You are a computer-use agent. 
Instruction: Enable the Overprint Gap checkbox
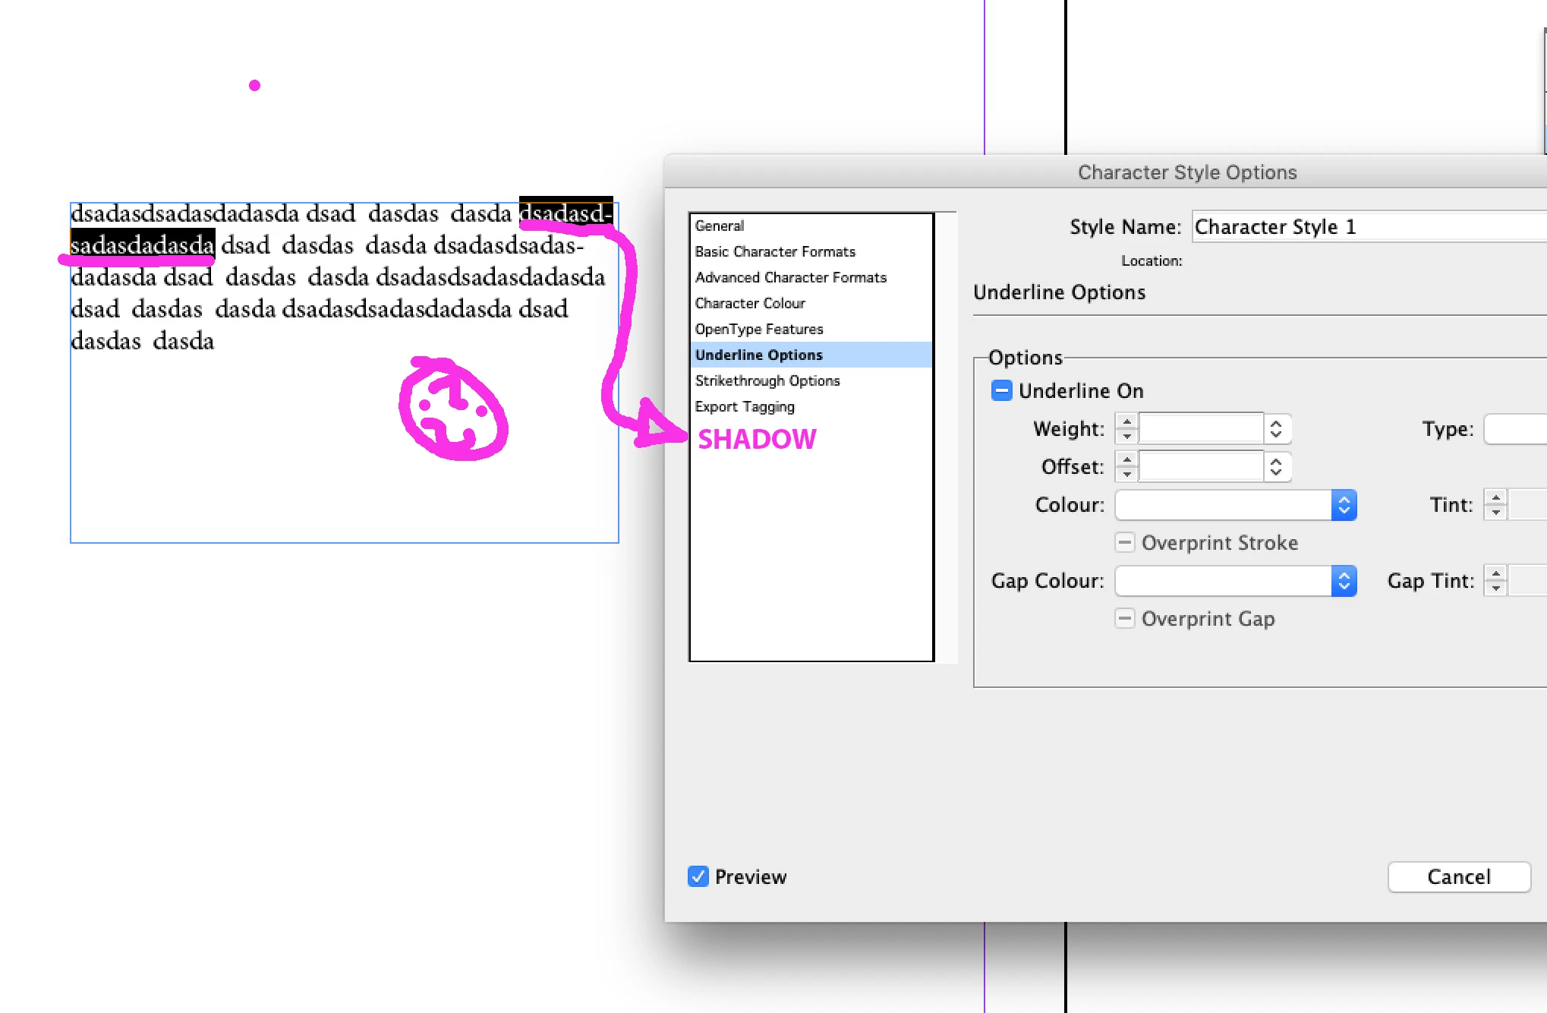(x=1125, y=619)
